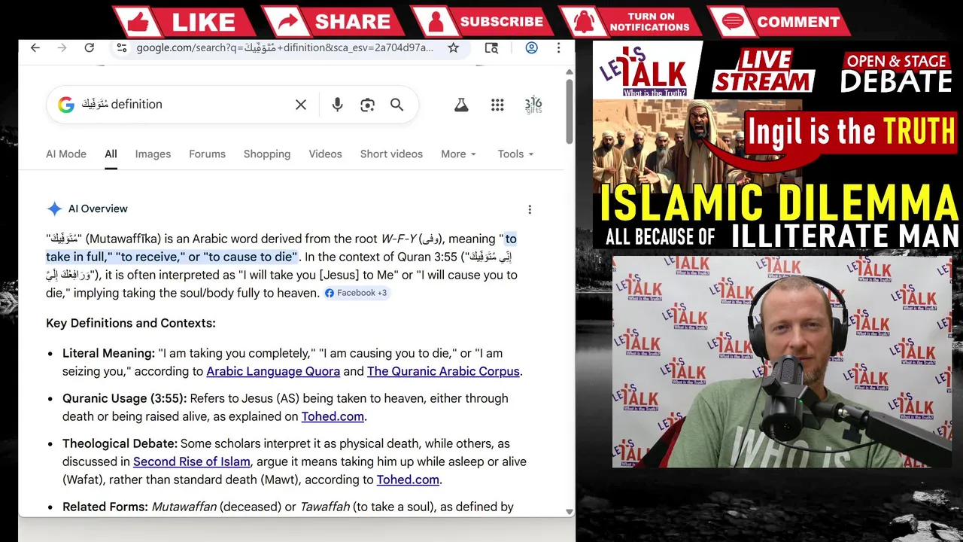Click the scrollbar up arrow
The height and width of the screenshot is (542, 963).
[x=570, y=71]
